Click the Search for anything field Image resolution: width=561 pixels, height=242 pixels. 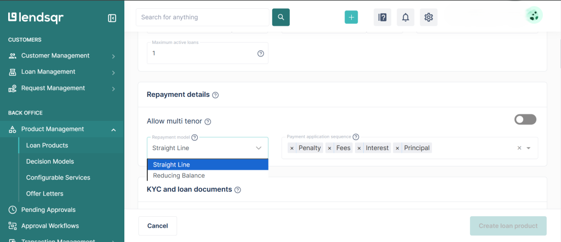coord(203,17)
